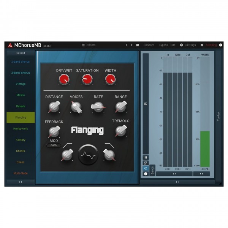Screen dimensions: 228x228
Task: Click the high-pass filter shape icon
Action: pos(68,146)
